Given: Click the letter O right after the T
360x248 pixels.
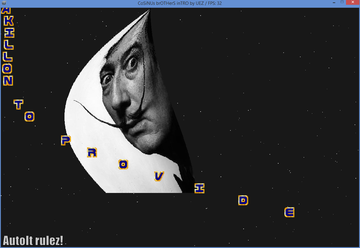Looking at the screenshot, I should click(x=29, y=116).
